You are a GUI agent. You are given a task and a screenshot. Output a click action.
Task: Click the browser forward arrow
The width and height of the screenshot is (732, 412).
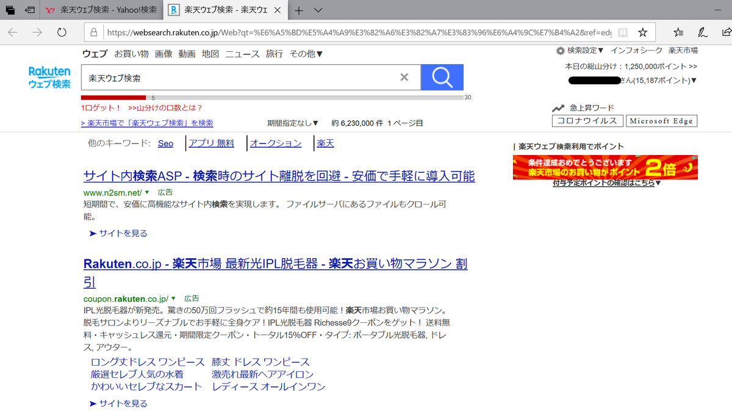point(37,32)
